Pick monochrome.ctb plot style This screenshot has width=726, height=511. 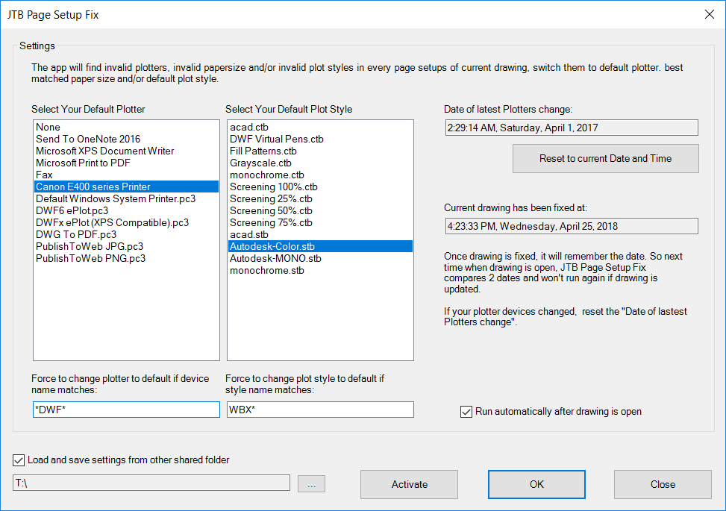point(267,175)
